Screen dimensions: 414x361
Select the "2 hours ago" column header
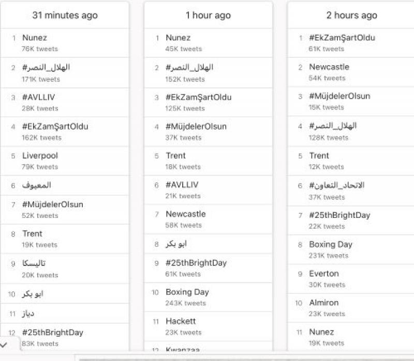click(351, 15)
